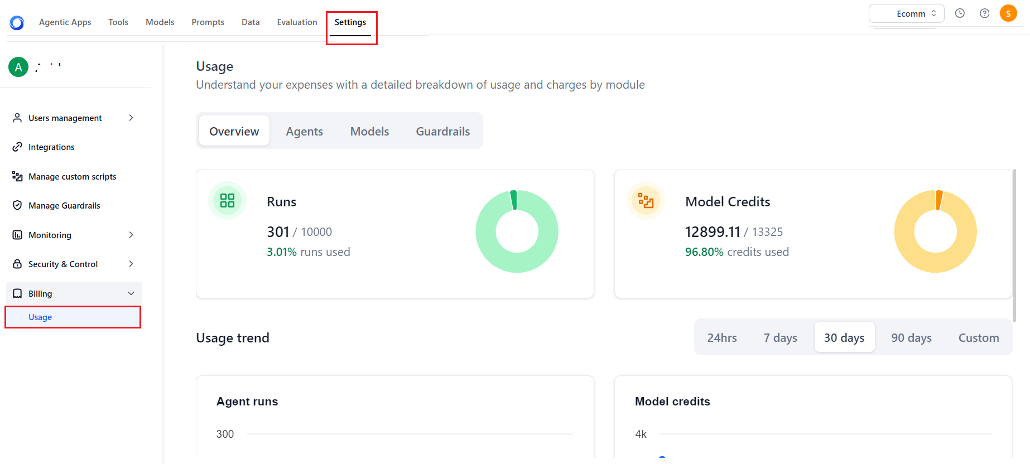1030x464 pixels.
Task: Open Manage custom scripts page
Action: (74, 176)
